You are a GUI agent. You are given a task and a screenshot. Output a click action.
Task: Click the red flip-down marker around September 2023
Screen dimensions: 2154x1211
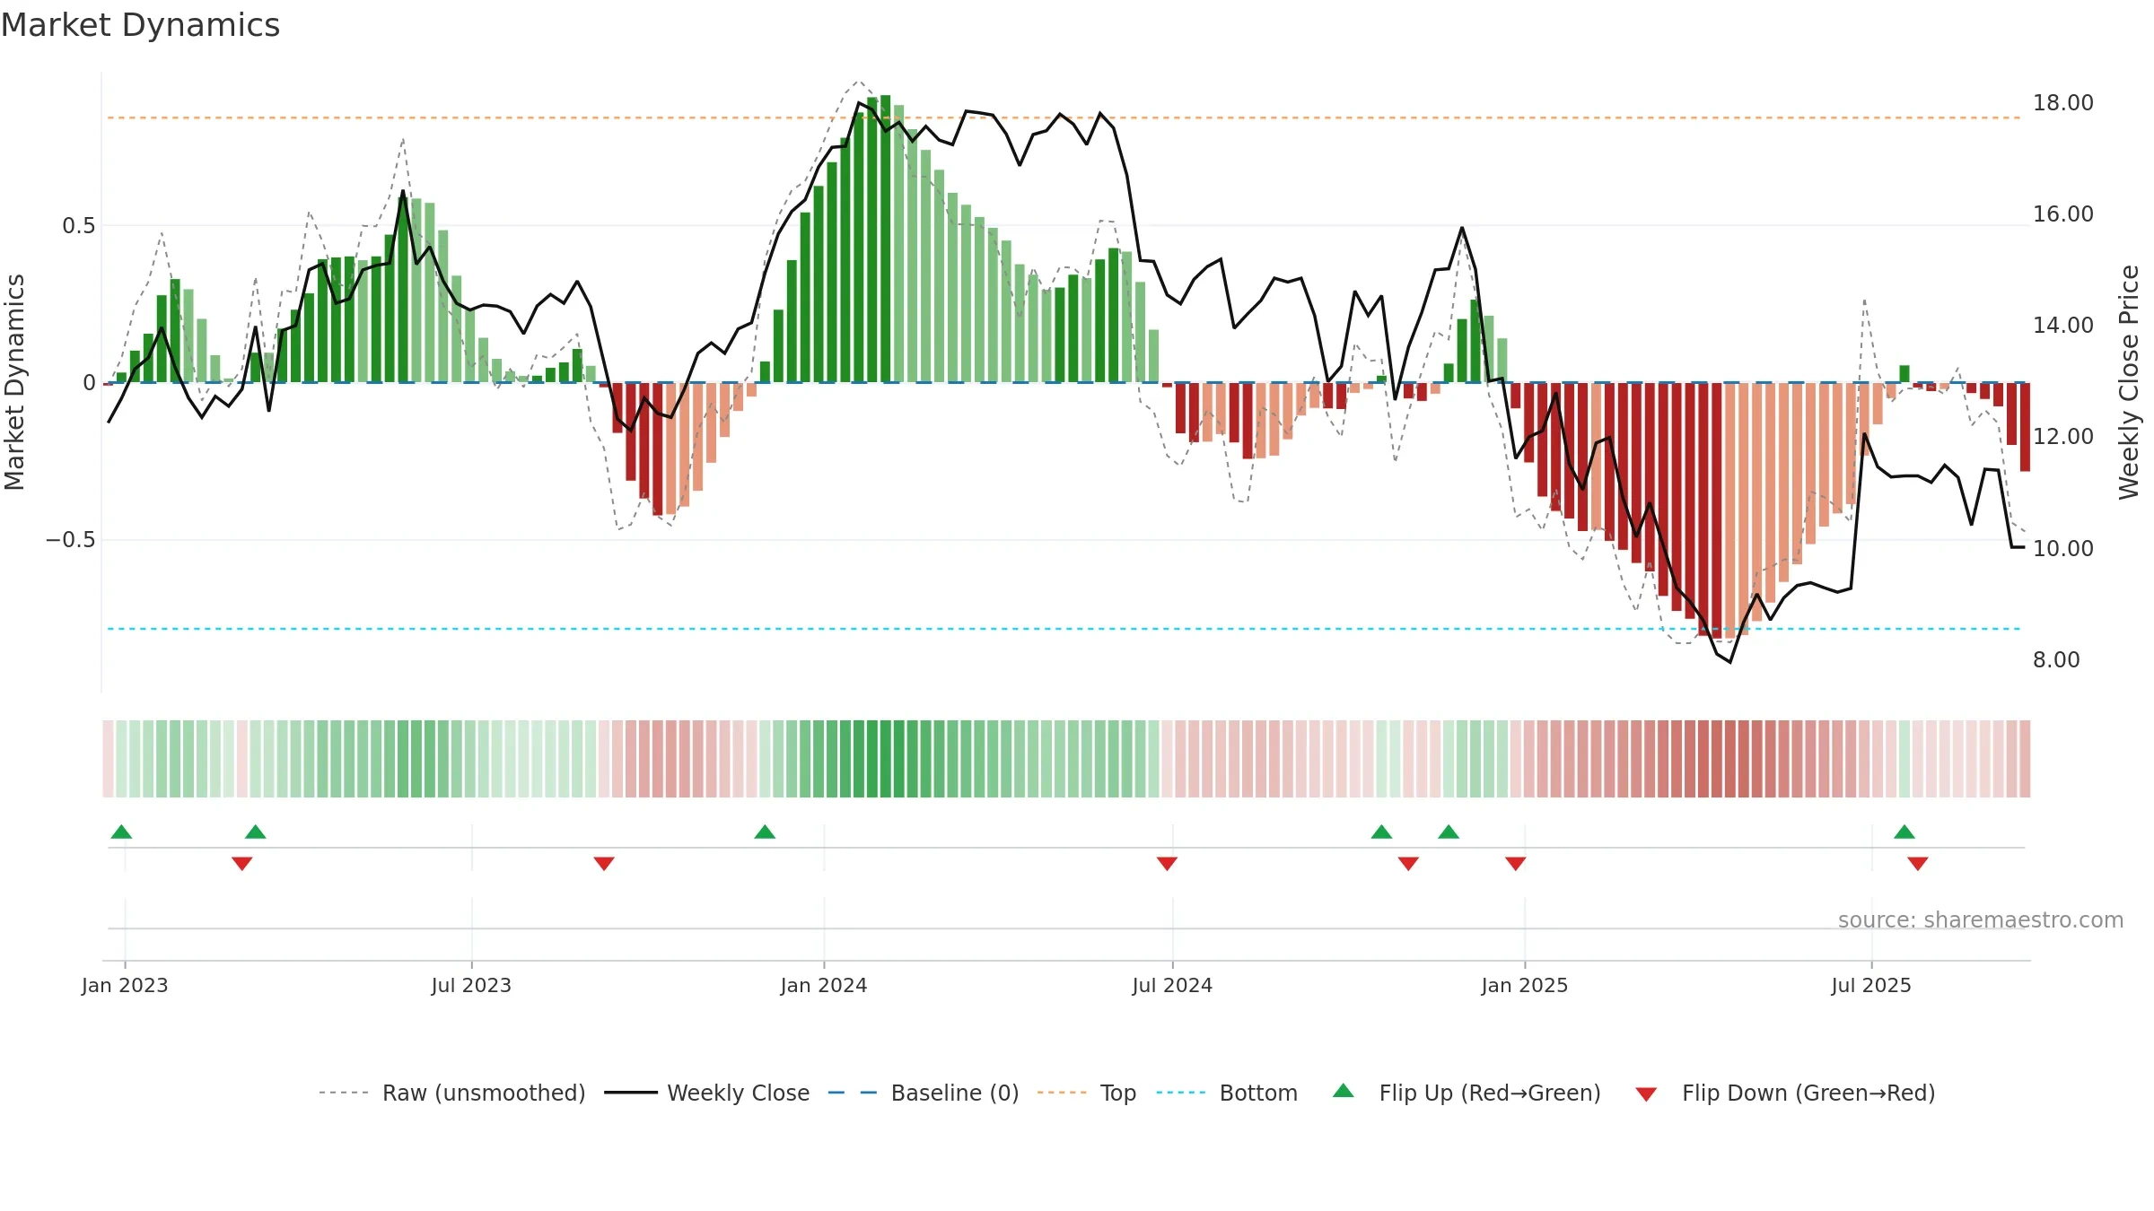604,863
